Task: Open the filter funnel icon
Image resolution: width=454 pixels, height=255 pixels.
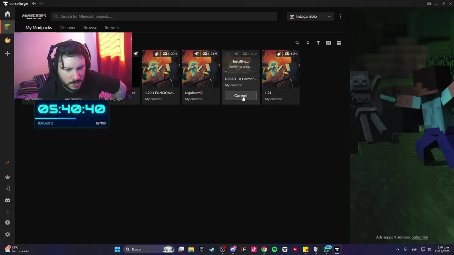Action: pos(318,42)
